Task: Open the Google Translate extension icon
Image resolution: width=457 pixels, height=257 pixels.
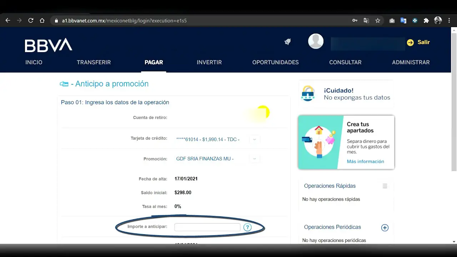Action: tap(403, 21)
